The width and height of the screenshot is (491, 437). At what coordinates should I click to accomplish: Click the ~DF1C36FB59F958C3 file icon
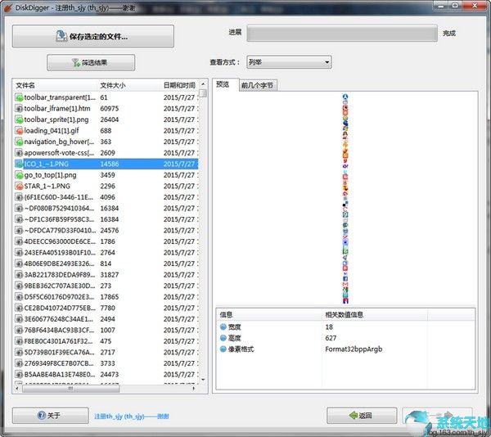coord(19,219)
